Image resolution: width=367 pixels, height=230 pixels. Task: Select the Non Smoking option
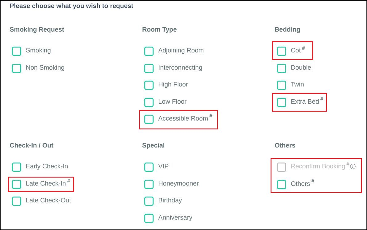point(16,68)
